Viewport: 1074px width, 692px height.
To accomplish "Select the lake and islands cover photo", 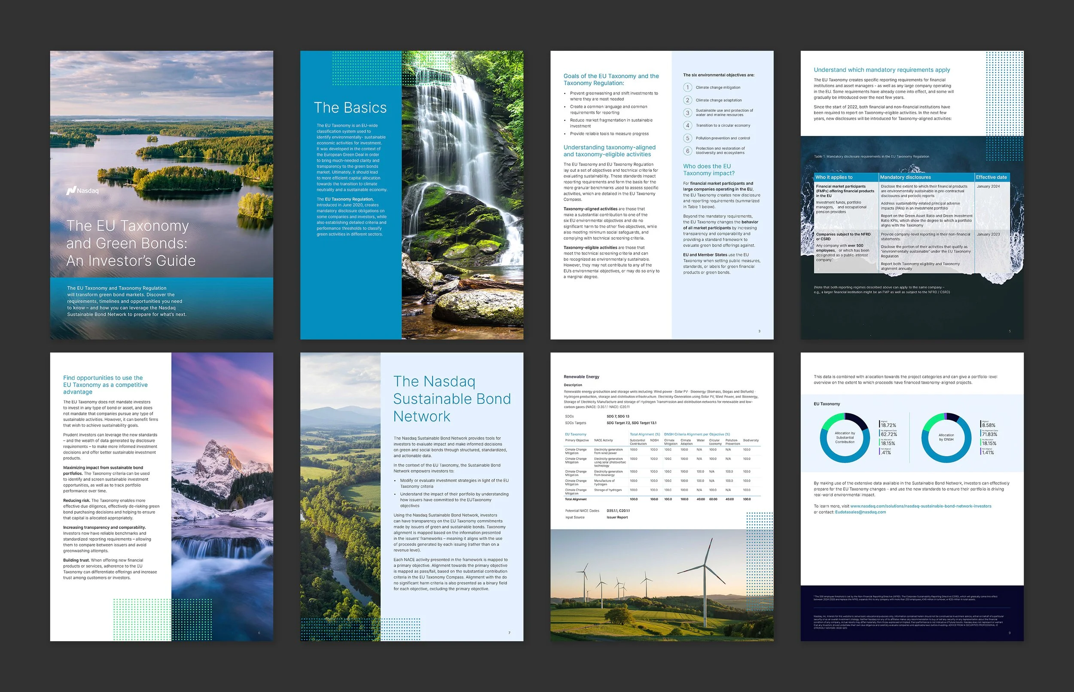I will point(162,164).
